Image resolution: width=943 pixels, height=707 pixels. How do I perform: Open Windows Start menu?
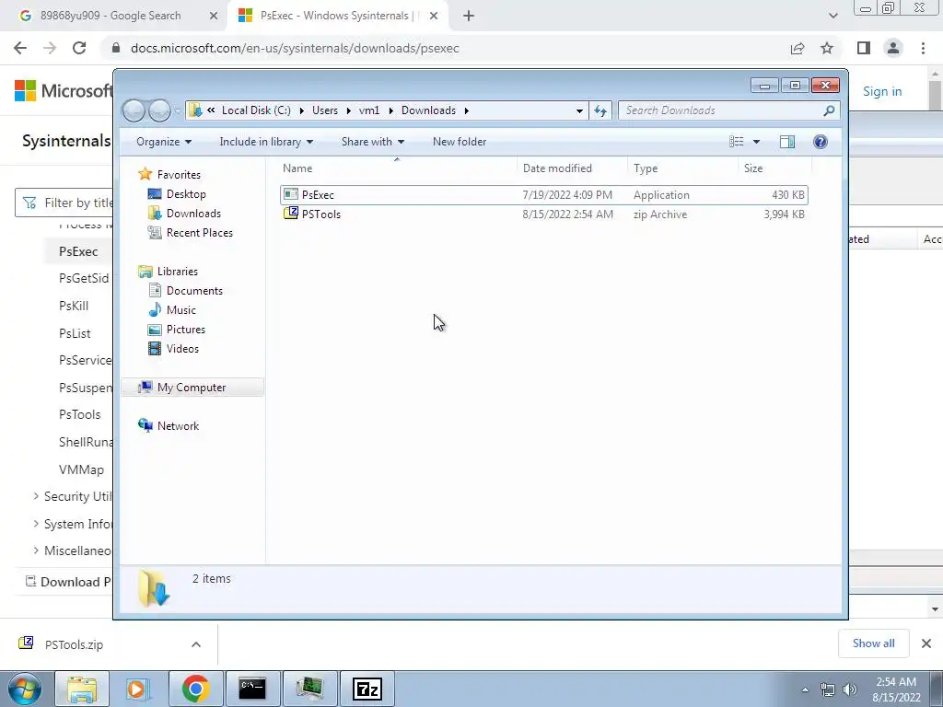point(25,689)
